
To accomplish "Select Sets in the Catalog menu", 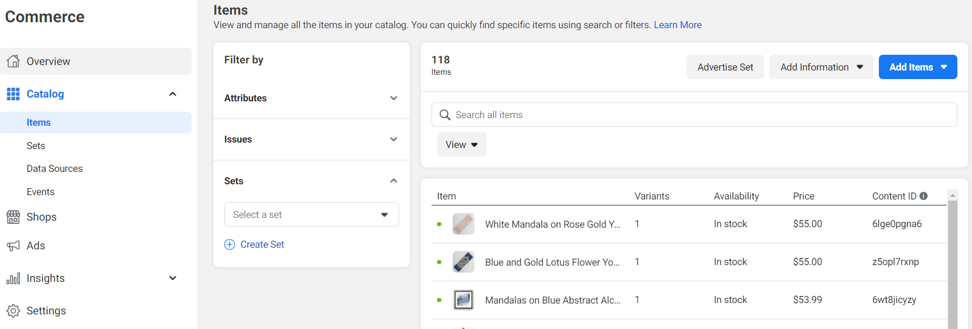I will 36,146.
